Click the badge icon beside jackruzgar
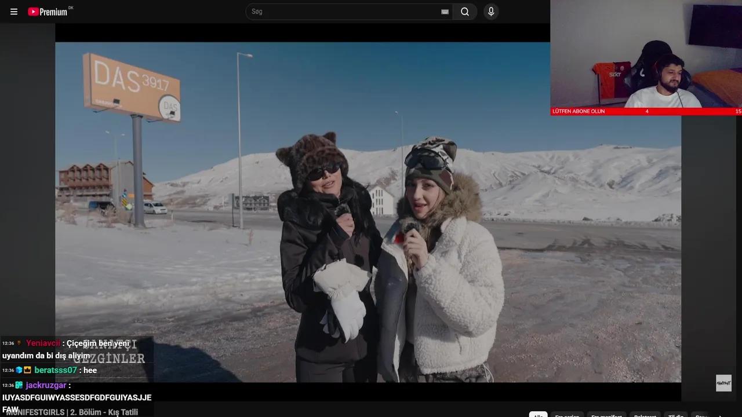742x417 pixels. pyautogui.click(x=19, y=385)
